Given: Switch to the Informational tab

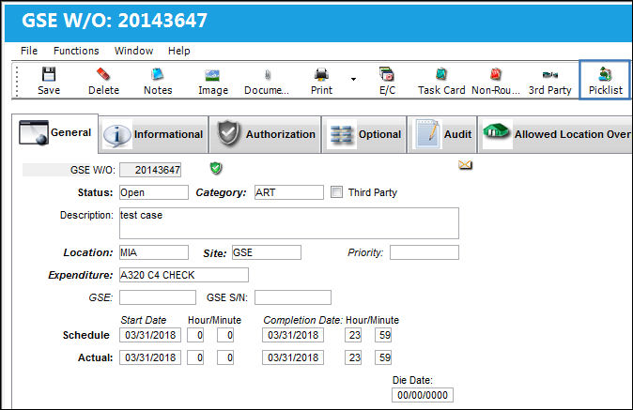Looking at the screenshot, I should (153, 134).
